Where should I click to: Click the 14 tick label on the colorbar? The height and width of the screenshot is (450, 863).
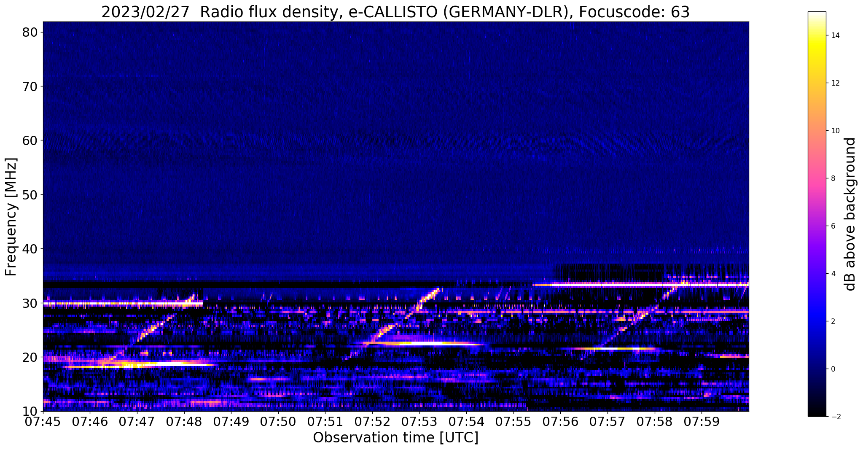pos(835,35)
